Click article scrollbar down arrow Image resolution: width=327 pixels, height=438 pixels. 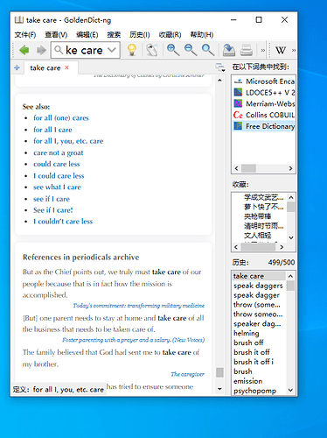pyautogui.click(x=219, y=389)
